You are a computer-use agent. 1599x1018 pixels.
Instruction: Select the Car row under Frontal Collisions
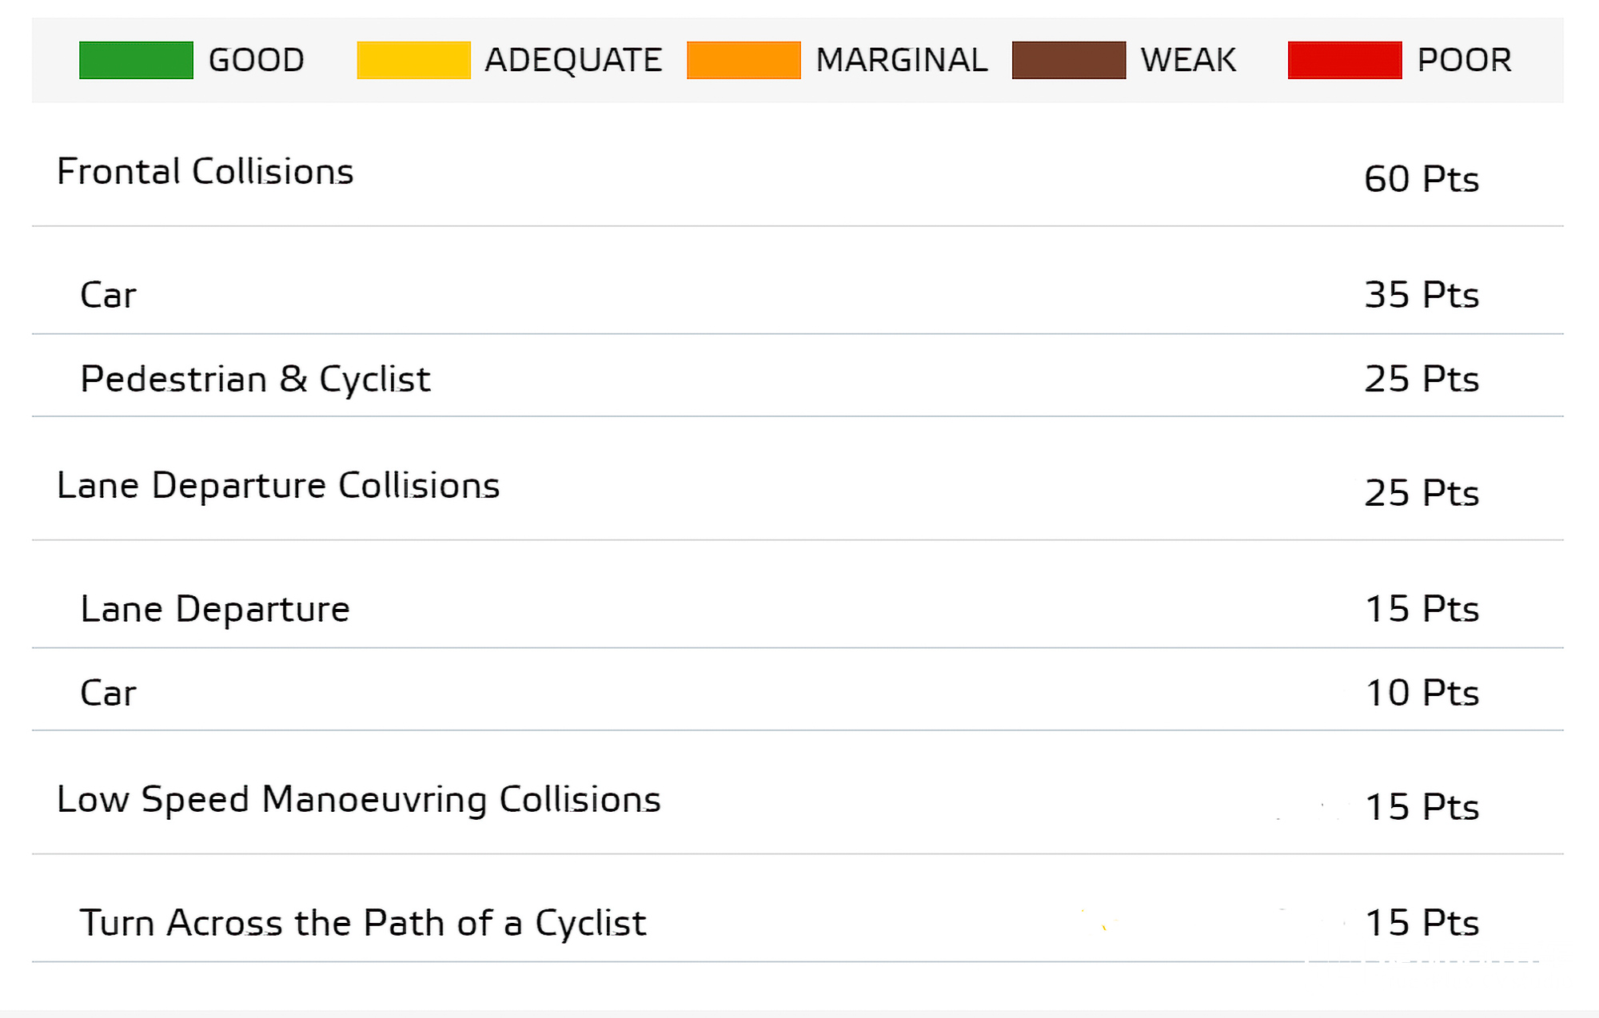click(108, 295)
